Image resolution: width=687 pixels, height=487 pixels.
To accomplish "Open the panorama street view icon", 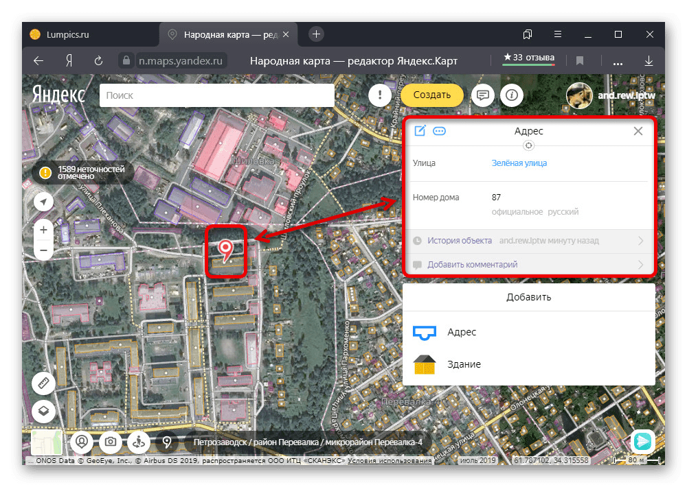I will pyautogui.click(x=138, y=442).
